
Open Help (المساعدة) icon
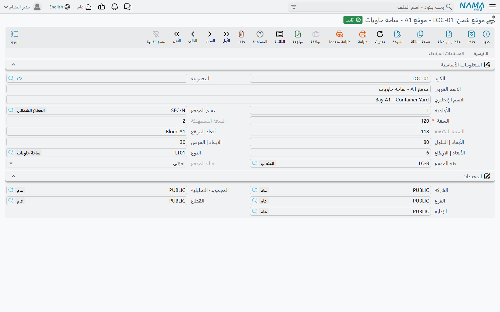[x=260, y=34]
